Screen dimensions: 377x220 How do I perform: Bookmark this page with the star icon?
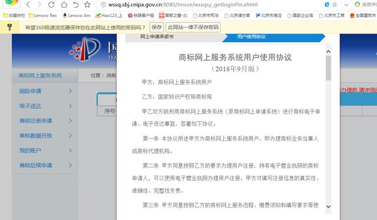pos(87,4)
